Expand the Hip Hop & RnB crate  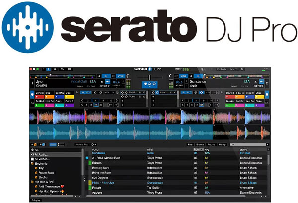(32, 182)
